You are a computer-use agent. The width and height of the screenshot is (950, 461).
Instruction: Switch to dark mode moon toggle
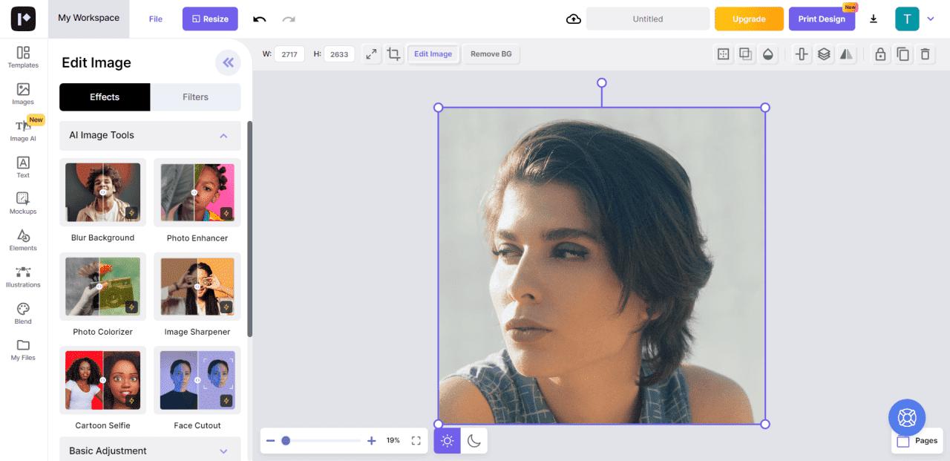point(474,441)
